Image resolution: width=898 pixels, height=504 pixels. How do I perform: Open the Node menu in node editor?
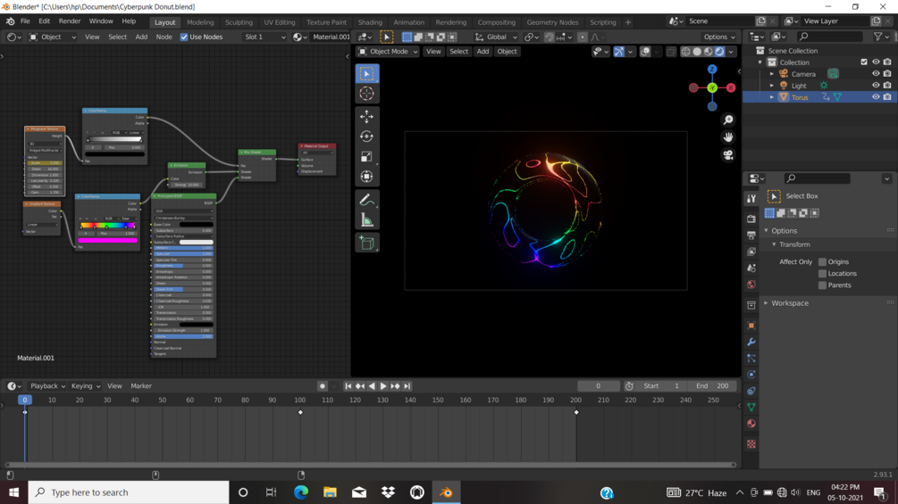(164, 37)
